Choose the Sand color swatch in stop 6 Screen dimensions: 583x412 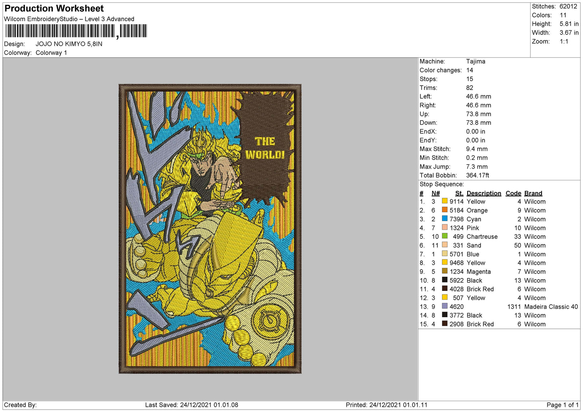[x=445, y=245]
